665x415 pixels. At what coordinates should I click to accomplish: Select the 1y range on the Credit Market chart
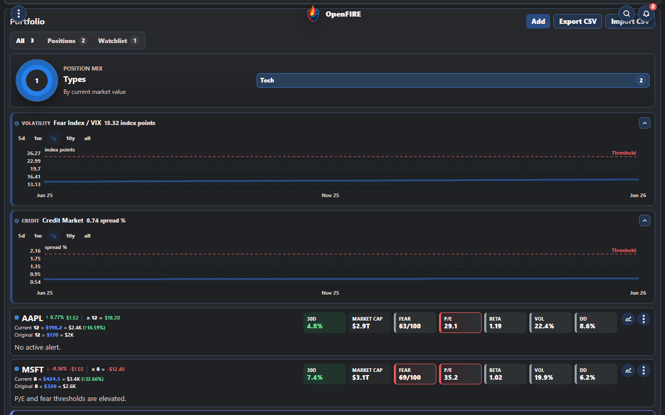coord(54,236)
